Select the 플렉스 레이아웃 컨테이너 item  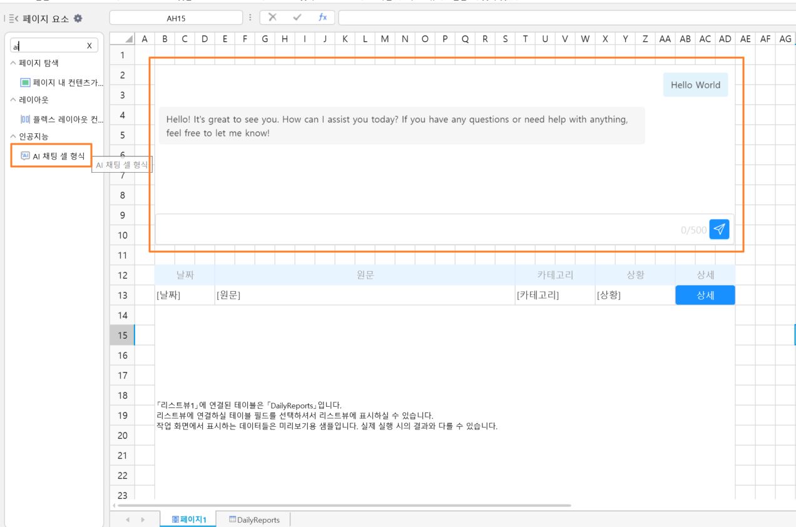pos(62,119)
